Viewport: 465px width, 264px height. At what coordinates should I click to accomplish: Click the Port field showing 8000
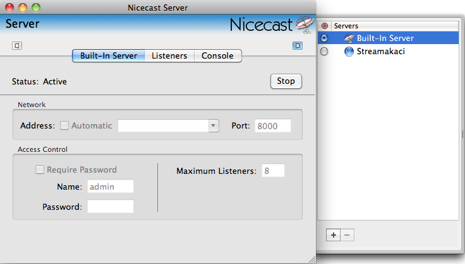click(272, 126)
